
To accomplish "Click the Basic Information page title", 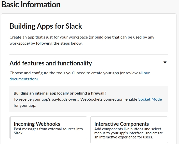I will point(31,5).
